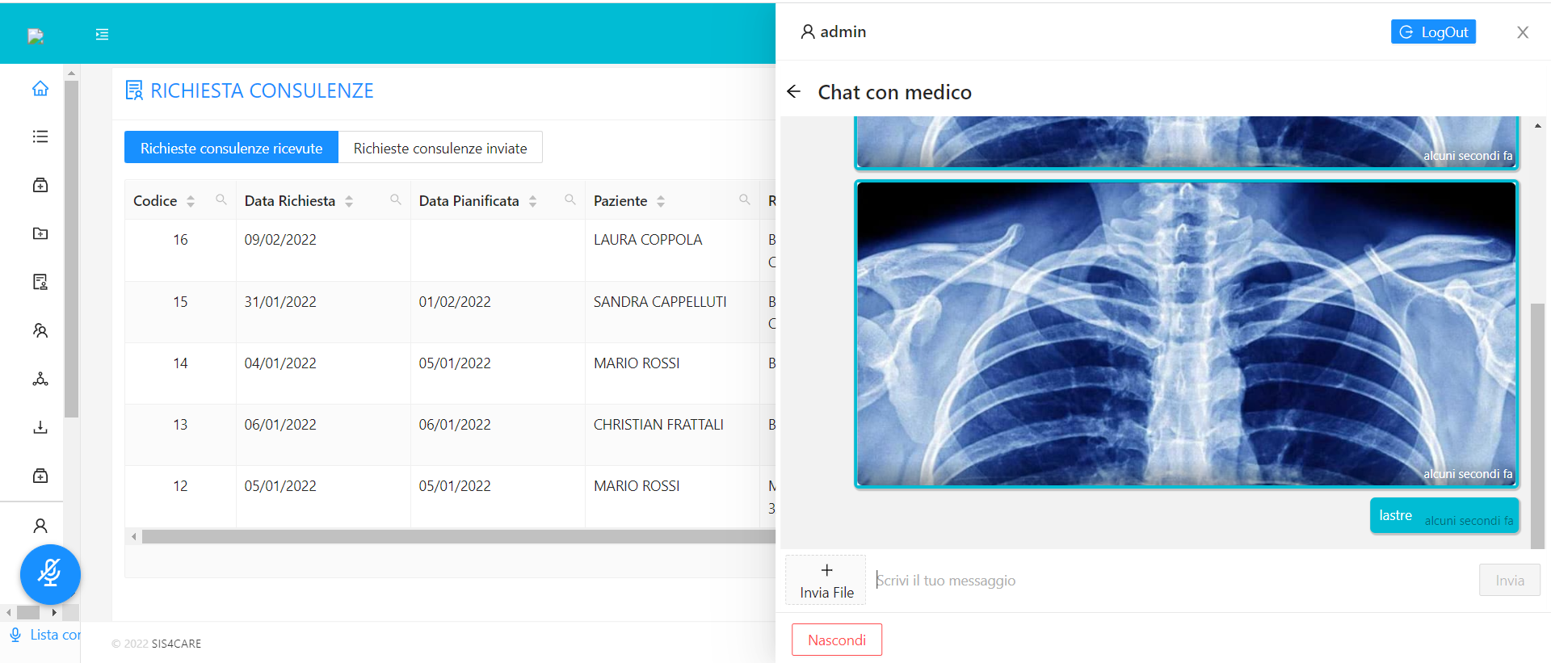Click search icon in Codice column
This screenshot has width=1551, height=663.
click(x=221, y=199)
